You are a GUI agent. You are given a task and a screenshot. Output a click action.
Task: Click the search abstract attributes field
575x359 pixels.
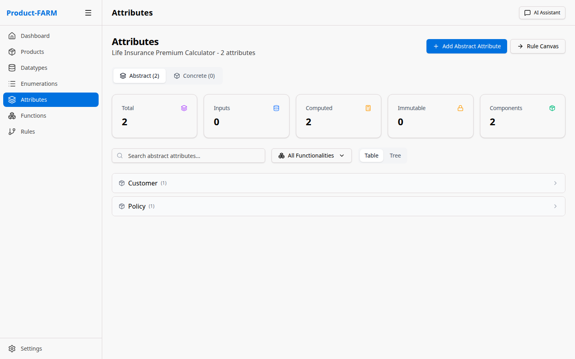pos(188,156)
